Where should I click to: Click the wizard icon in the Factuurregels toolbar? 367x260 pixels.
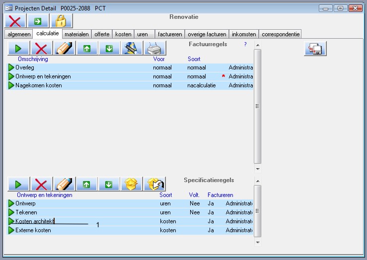pos(132,48)
